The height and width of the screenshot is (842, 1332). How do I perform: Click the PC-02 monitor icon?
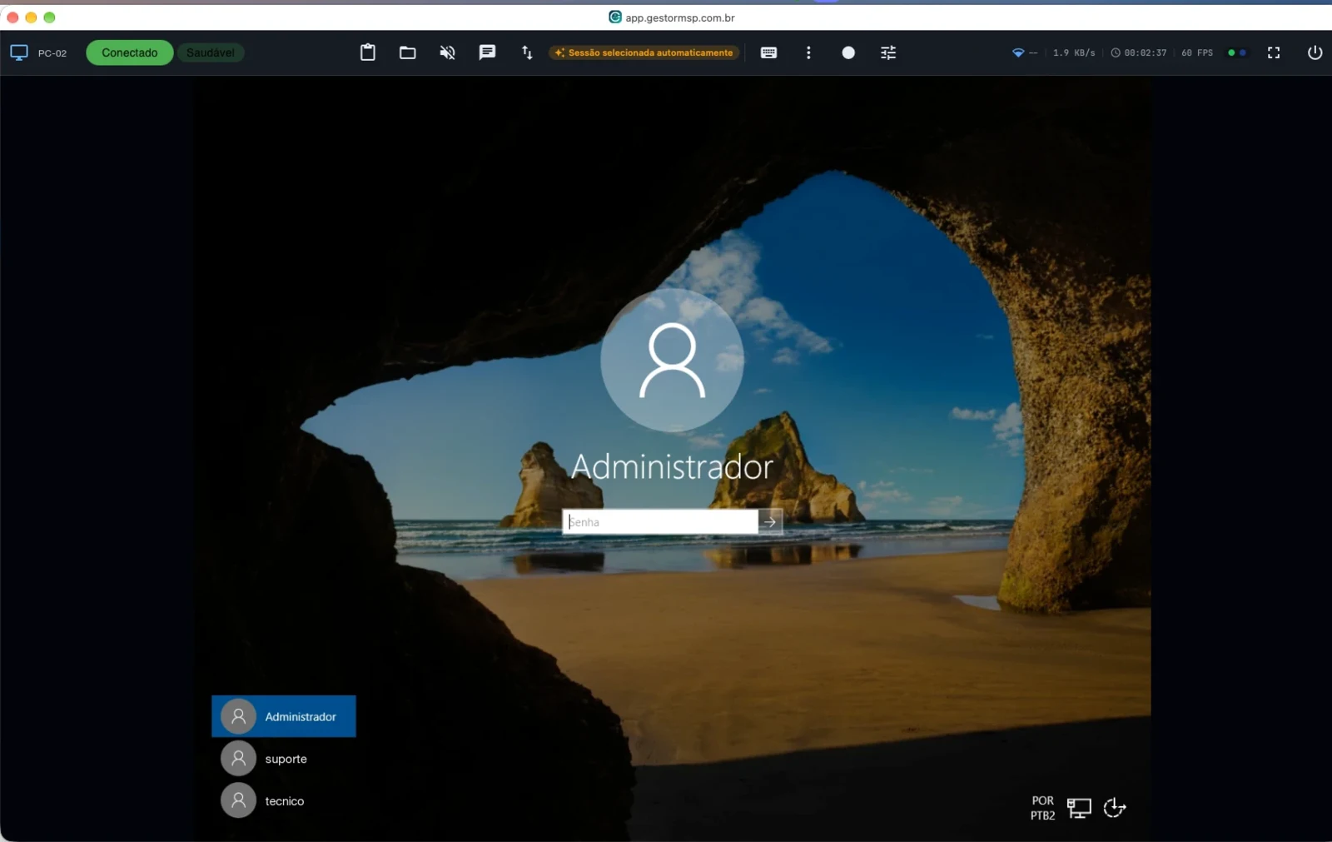[19, 52]
